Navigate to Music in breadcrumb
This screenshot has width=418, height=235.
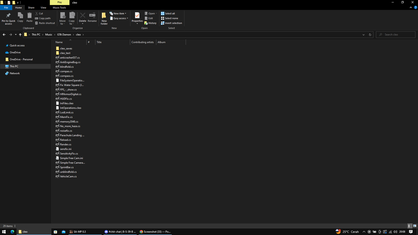coord(49,35)
